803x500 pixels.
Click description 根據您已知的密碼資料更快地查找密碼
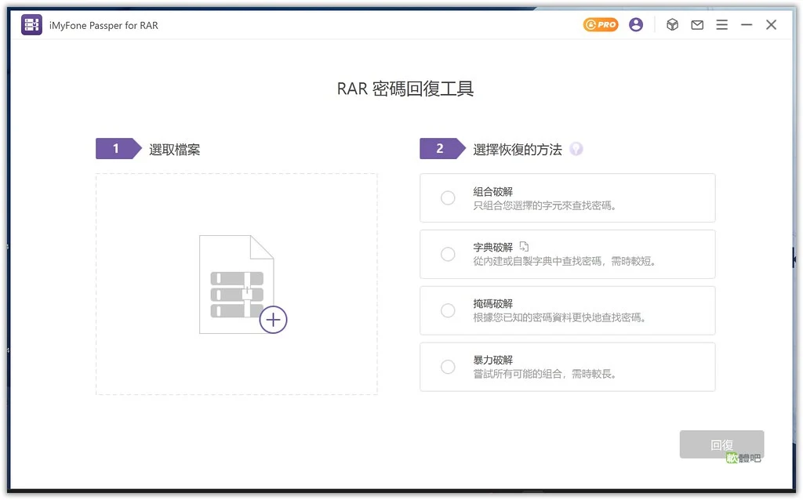coord(558,318)
